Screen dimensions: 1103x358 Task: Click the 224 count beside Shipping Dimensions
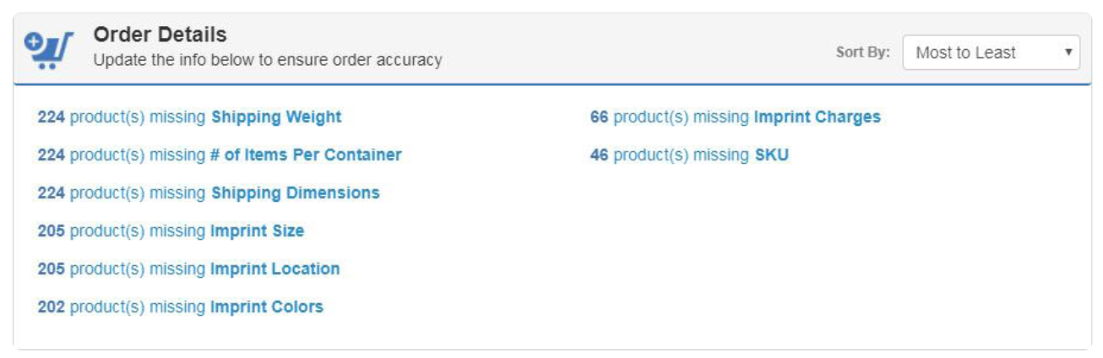[51, 193]
